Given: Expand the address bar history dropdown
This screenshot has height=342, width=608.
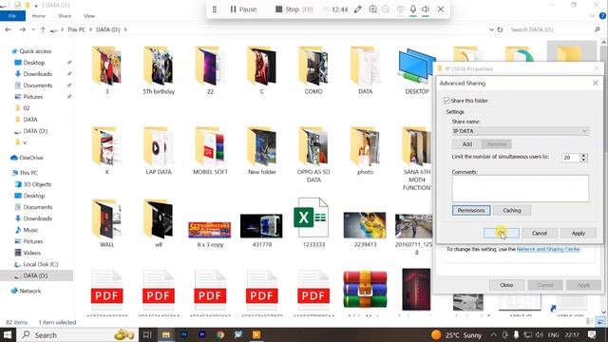Looking at the screenshot, I should (x=491, y=29).
